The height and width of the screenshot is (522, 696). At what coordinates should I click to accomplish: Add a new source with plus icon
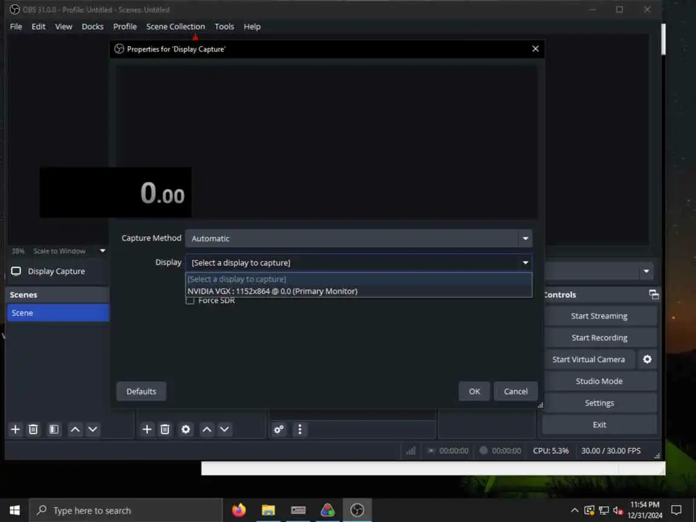(x=147, y=429)
